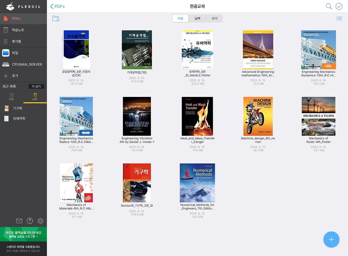The image size is (348, 256).
Task: Open 공업열역학 book cover
Action: pyautogui.click(x=76, y=50)
